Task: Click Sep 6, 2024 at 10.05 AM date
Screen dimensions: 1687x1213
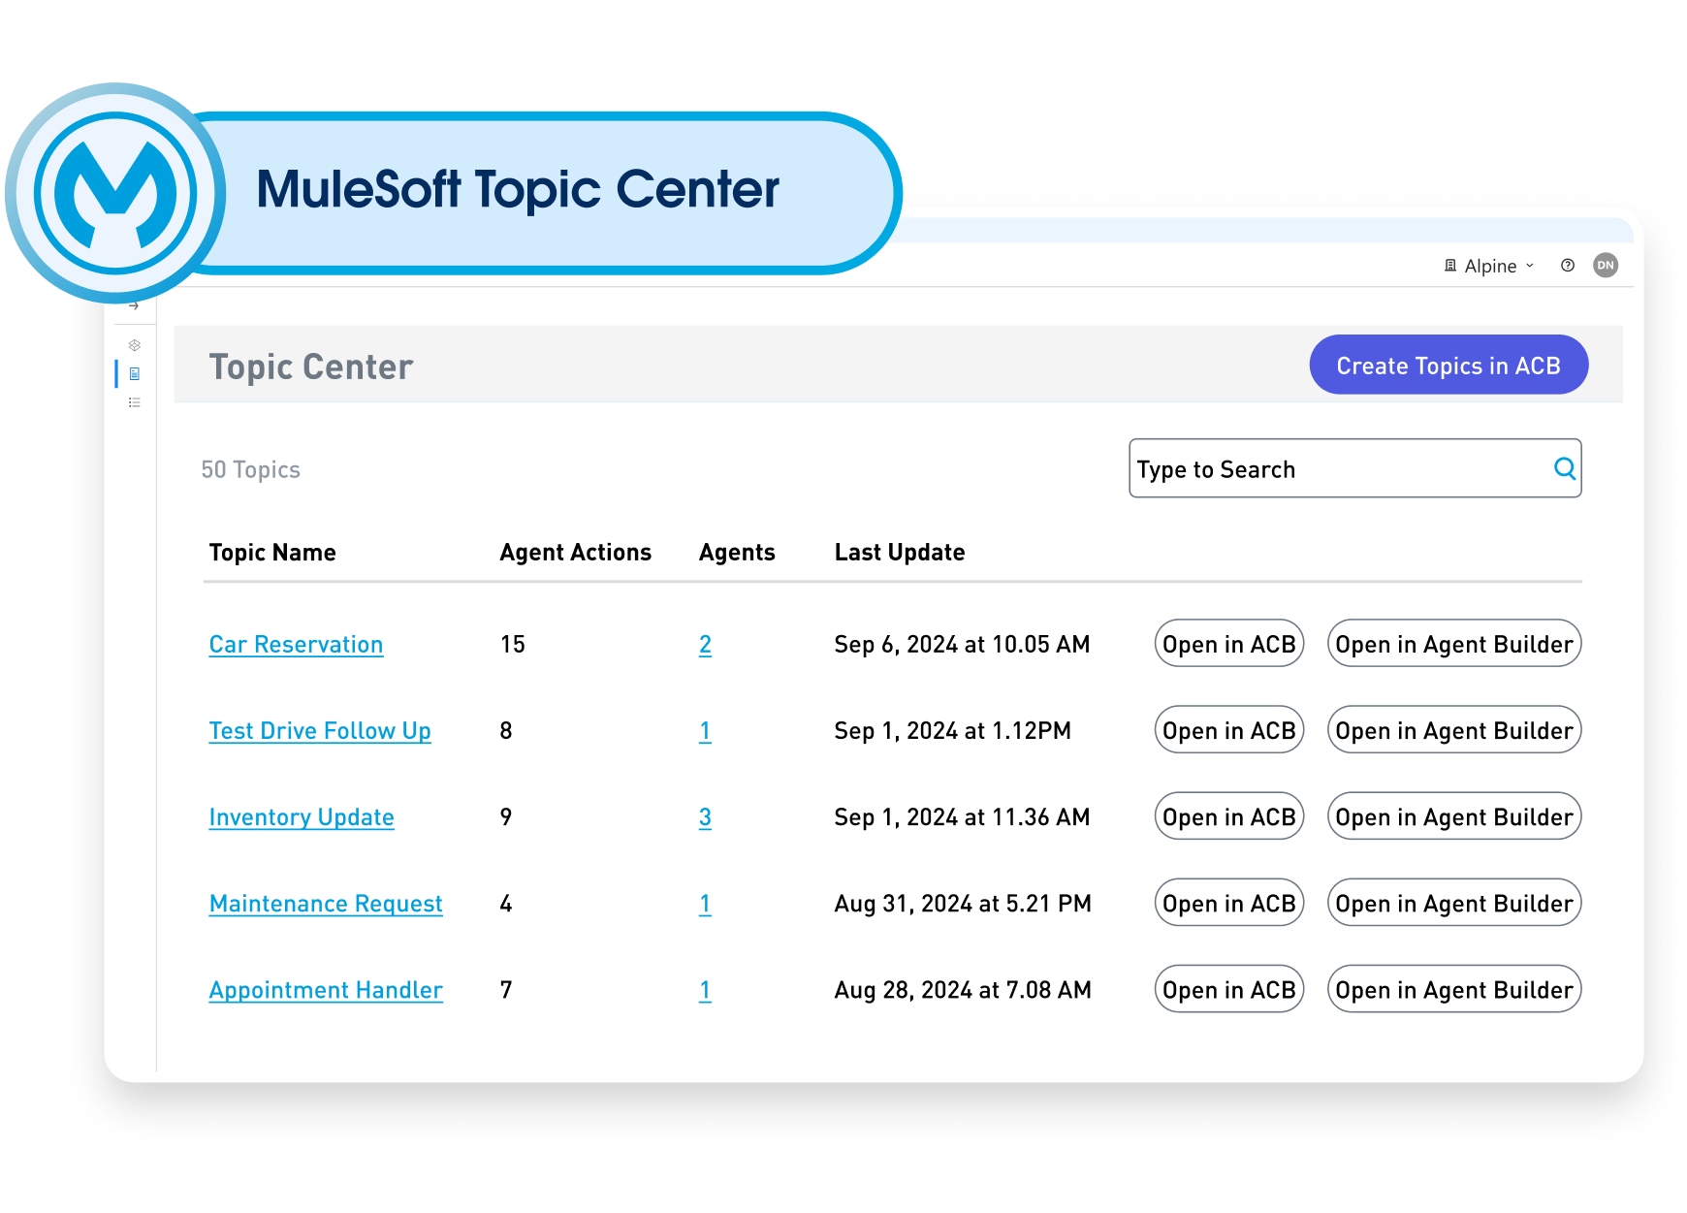Action: click(x=962, y=645)
